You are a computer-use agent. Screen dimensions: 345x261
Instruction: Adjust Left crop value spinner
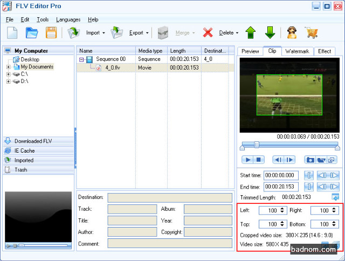pos(282,210)
